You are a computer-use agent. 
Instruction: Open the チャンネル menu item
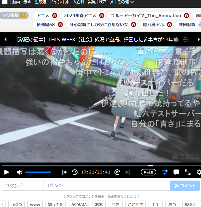coord(60,2)
